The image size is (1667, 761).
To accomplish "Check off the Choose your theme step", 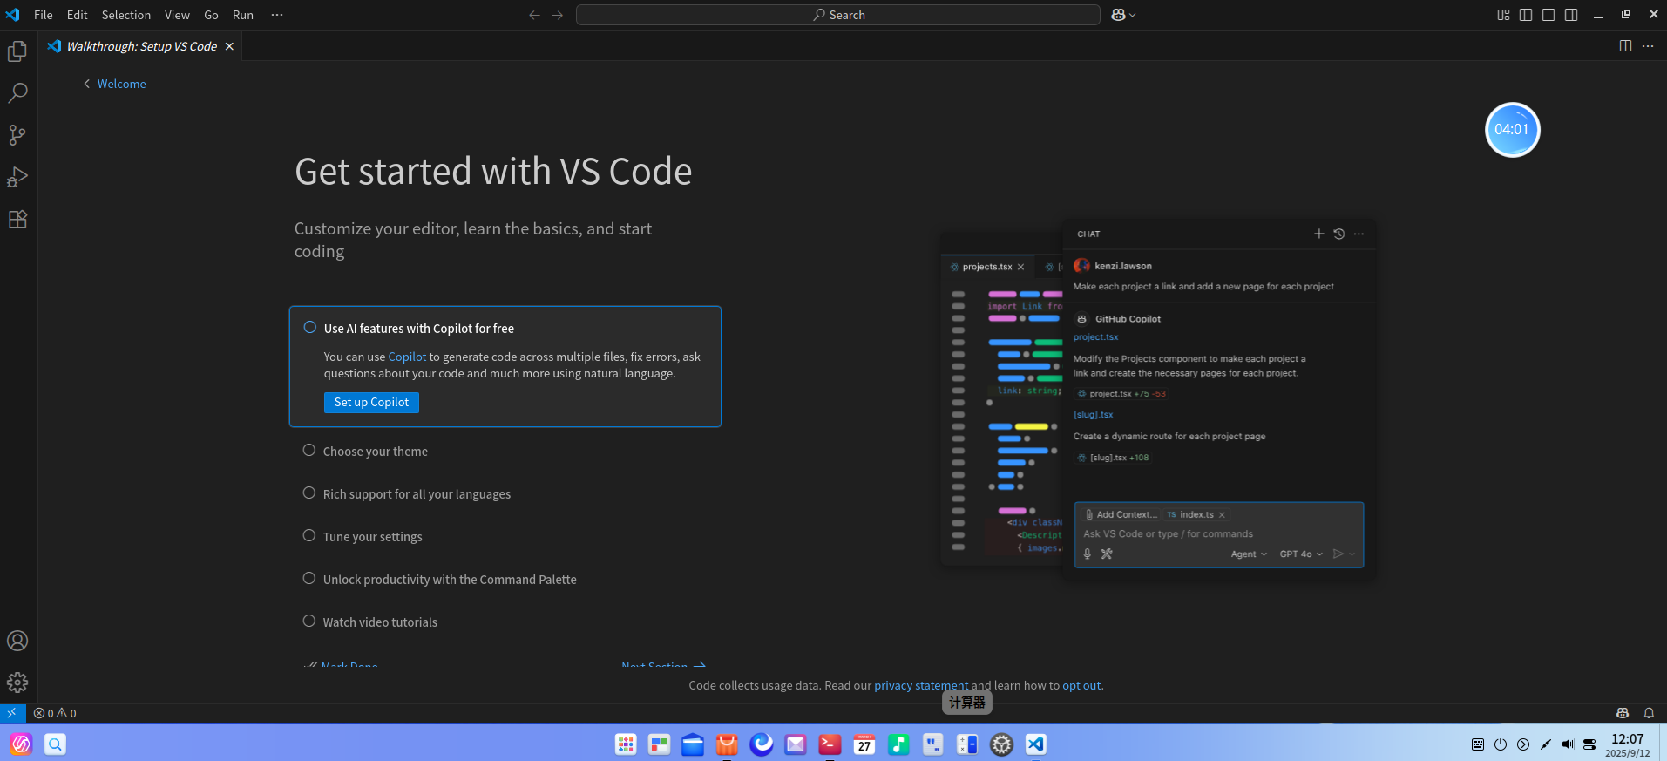I will (308, 451).
